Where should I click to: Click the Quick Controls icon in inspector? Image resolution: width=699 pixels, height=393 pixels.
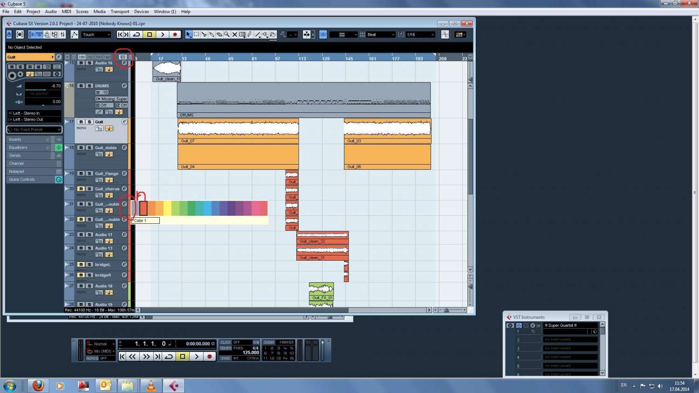(59, 179)
